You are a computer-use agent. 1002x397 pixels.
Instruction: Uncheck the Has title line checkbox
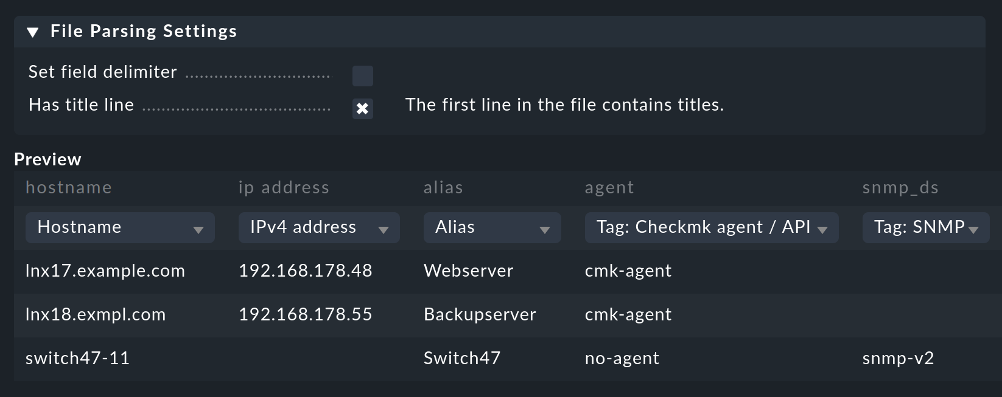[362, 109]
